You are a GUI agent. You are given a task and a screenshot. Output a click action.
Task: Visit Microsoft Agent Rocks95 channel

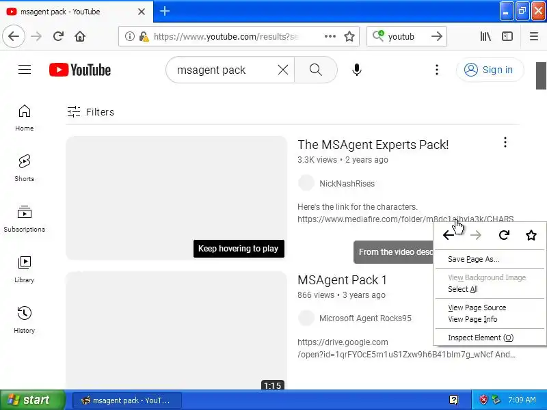[365, 318]
